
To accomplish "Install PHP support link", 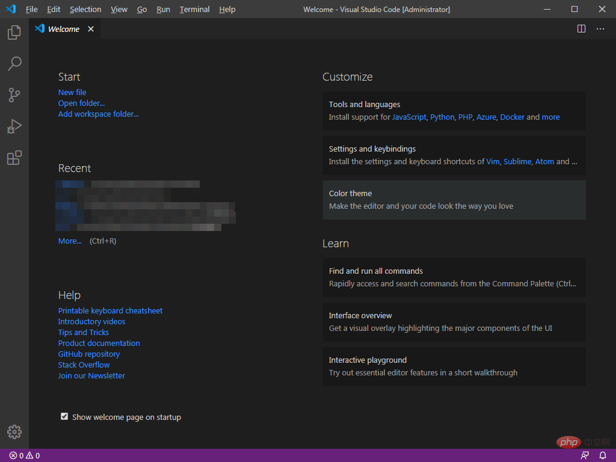I will (x=465, y=117).
